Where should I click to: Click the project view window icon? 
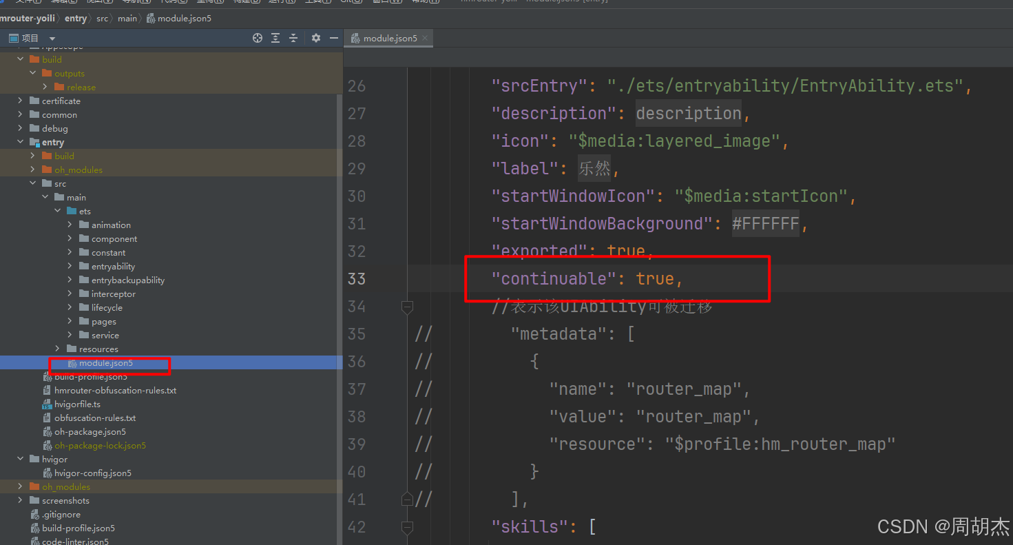13,38
